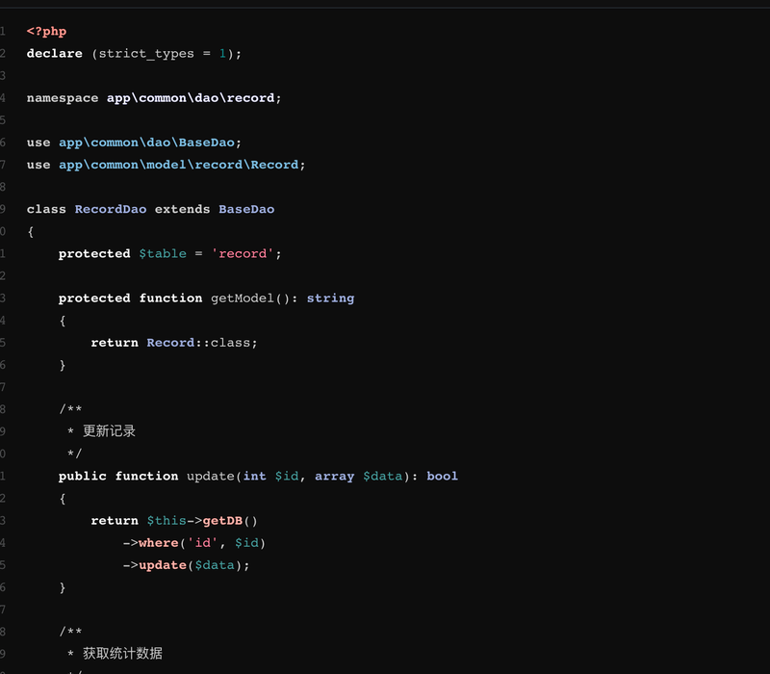Click $data in the update function signature
This screenshot has width=770, height=674.
[382, 477]
